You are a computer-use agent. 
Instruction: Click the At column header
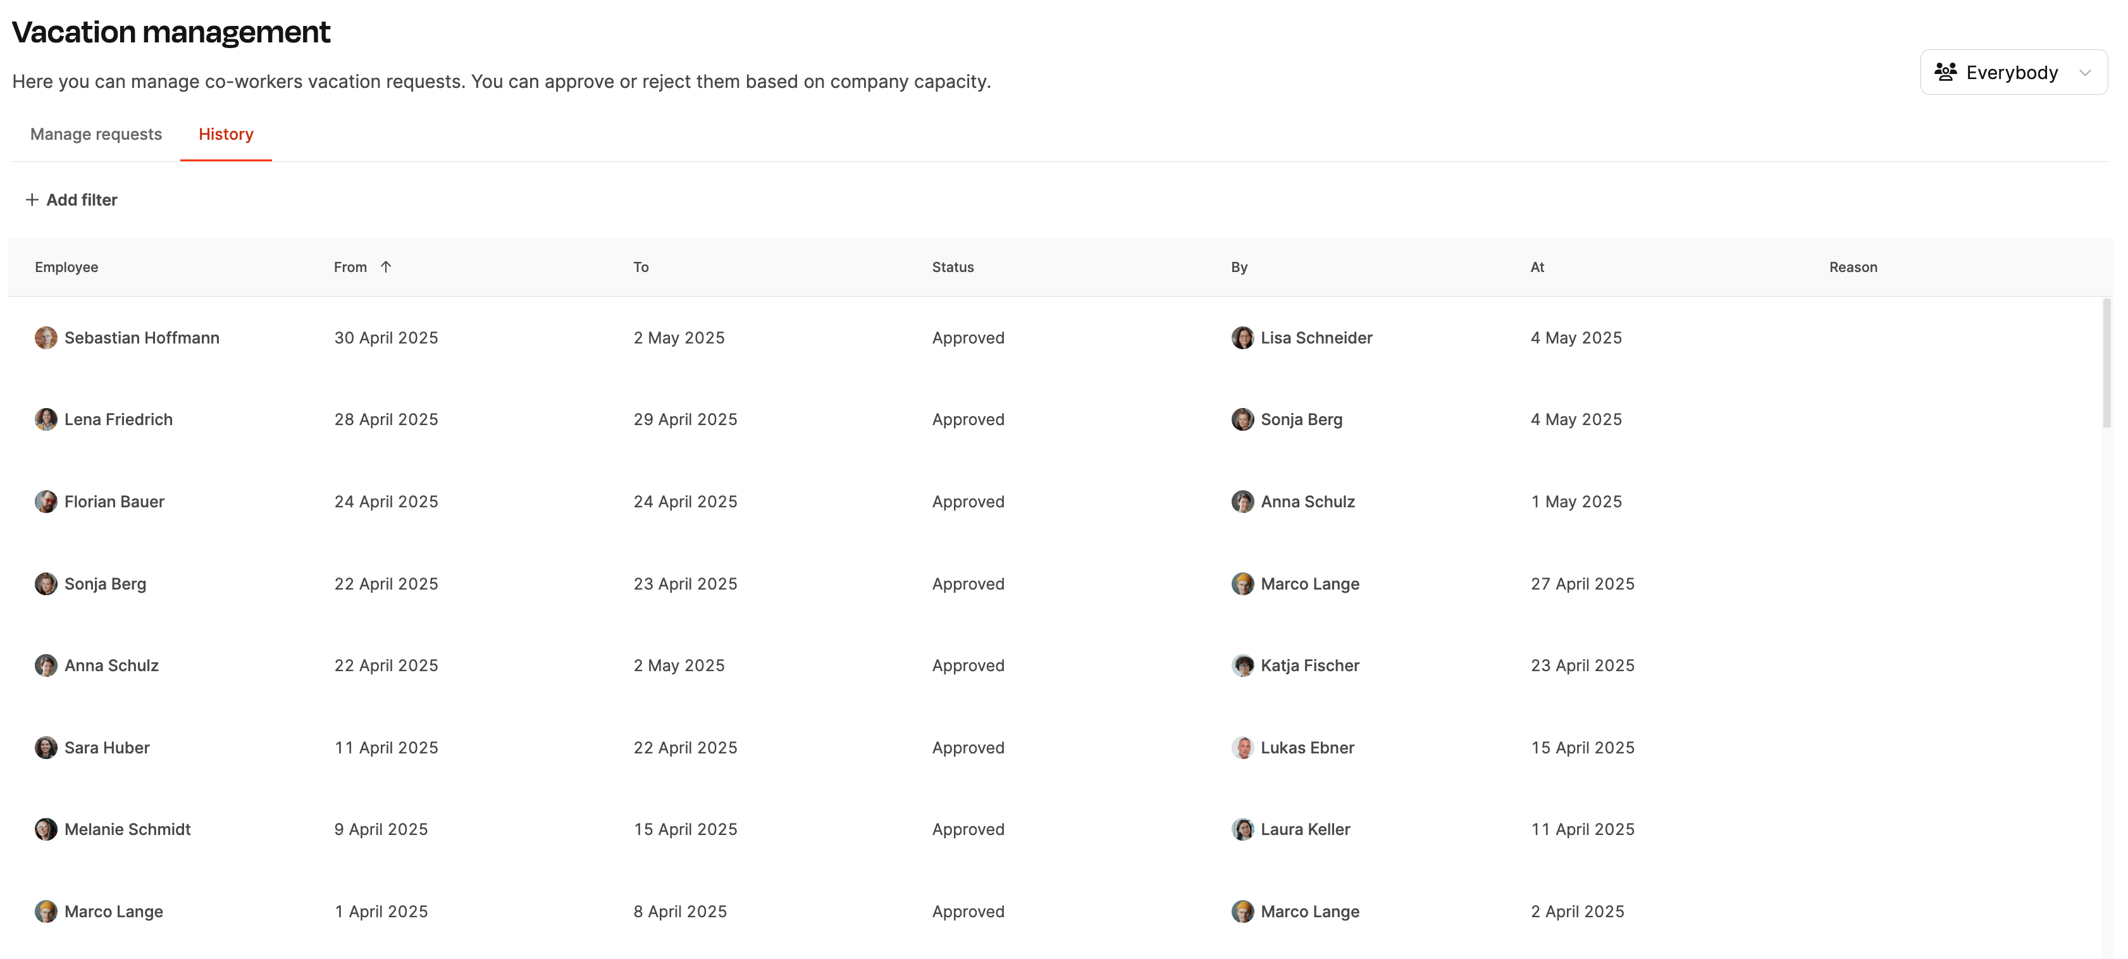pos(1537,267)
